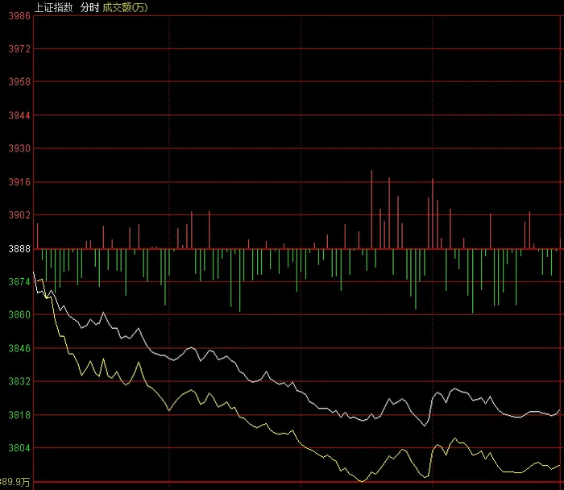Click the green 3874 price axis label
Viewport: 564px width, 490px height.
coord(19,282)
